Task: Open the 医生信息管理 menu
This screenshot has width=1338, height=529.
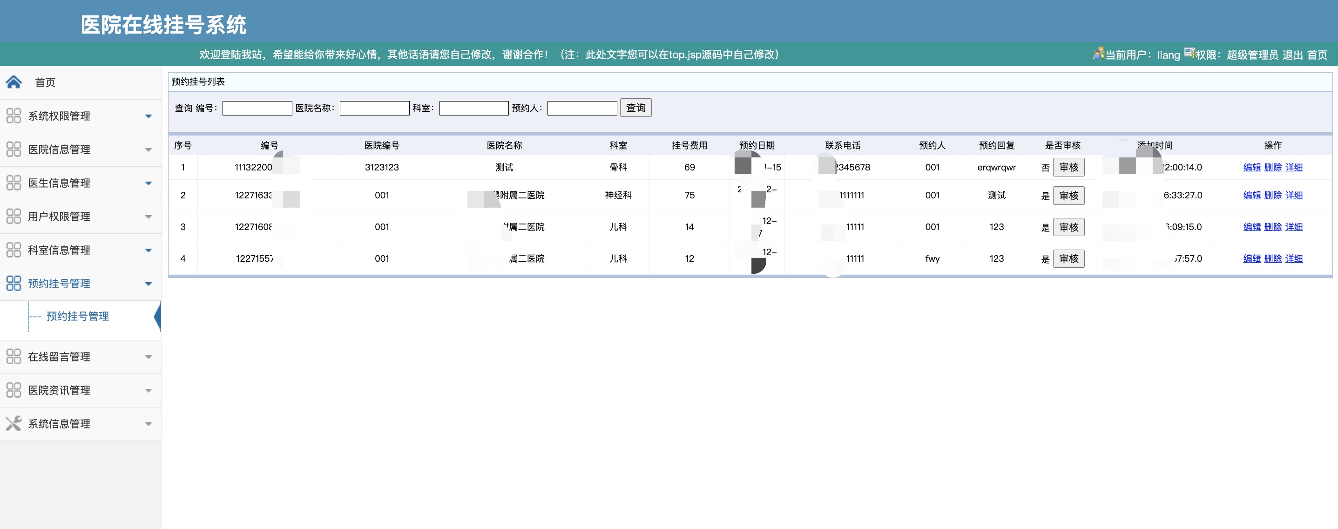Action: [81, 183]
